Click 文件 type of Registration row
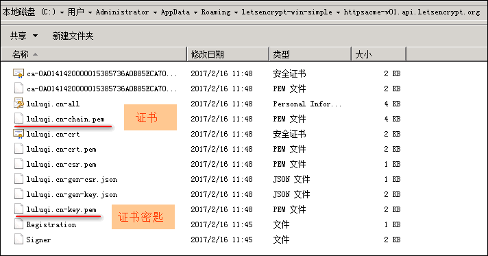Image resolution: width=488 pixels, height=256 pixels. [281, 224]
